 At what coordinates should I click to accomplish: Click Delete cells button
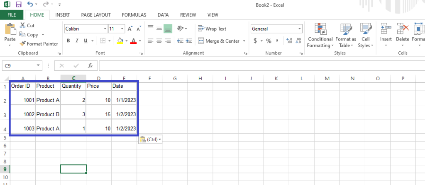pos(403,35)
